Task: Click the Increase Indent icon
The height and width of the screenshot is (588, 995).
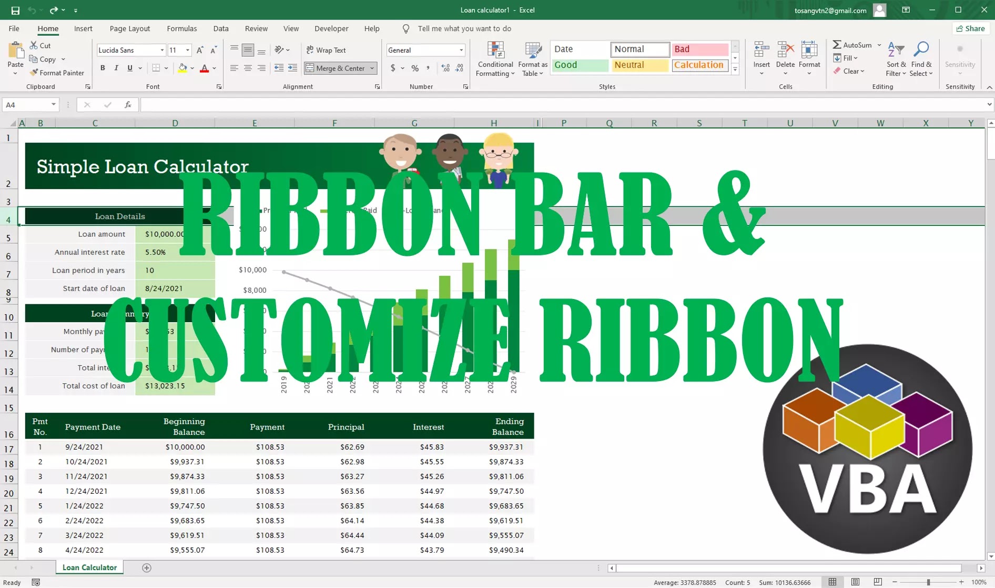Action: click(x=292, y=68)
